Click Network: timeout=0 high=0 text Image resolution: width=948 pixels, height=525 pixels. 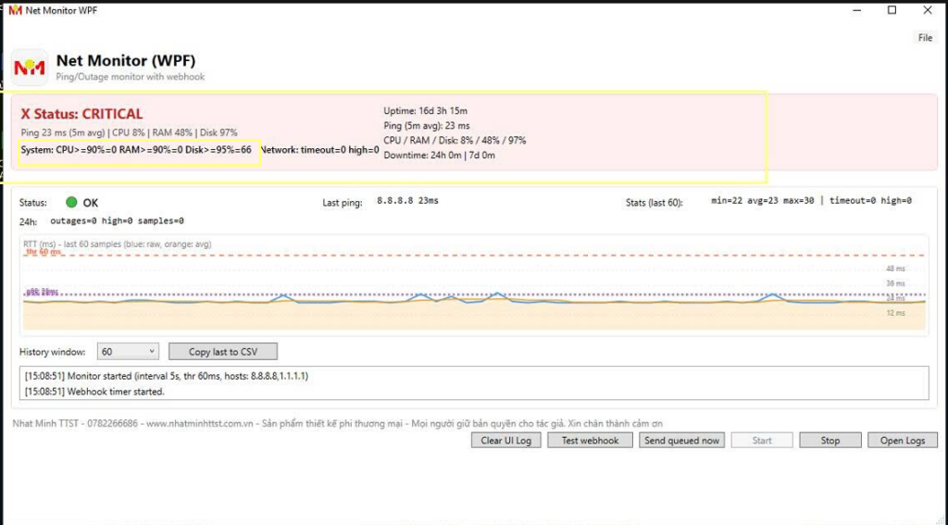[x=319, y=149]
